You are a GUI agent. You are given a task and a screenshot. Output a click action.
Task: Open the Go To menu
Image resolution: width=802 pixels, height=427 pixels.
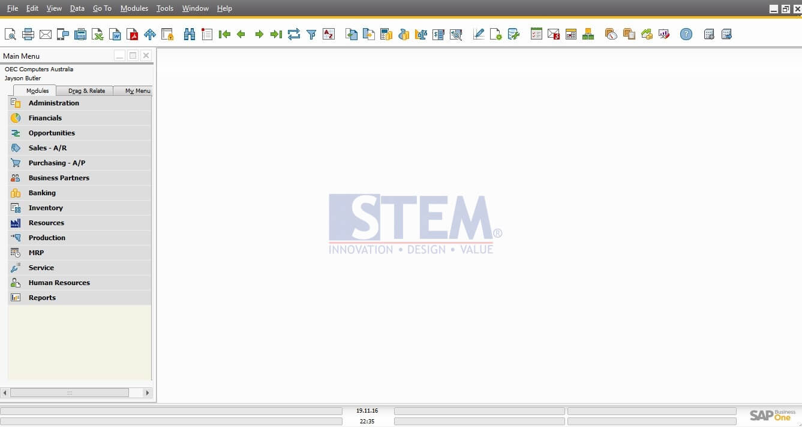click(103, 8)
